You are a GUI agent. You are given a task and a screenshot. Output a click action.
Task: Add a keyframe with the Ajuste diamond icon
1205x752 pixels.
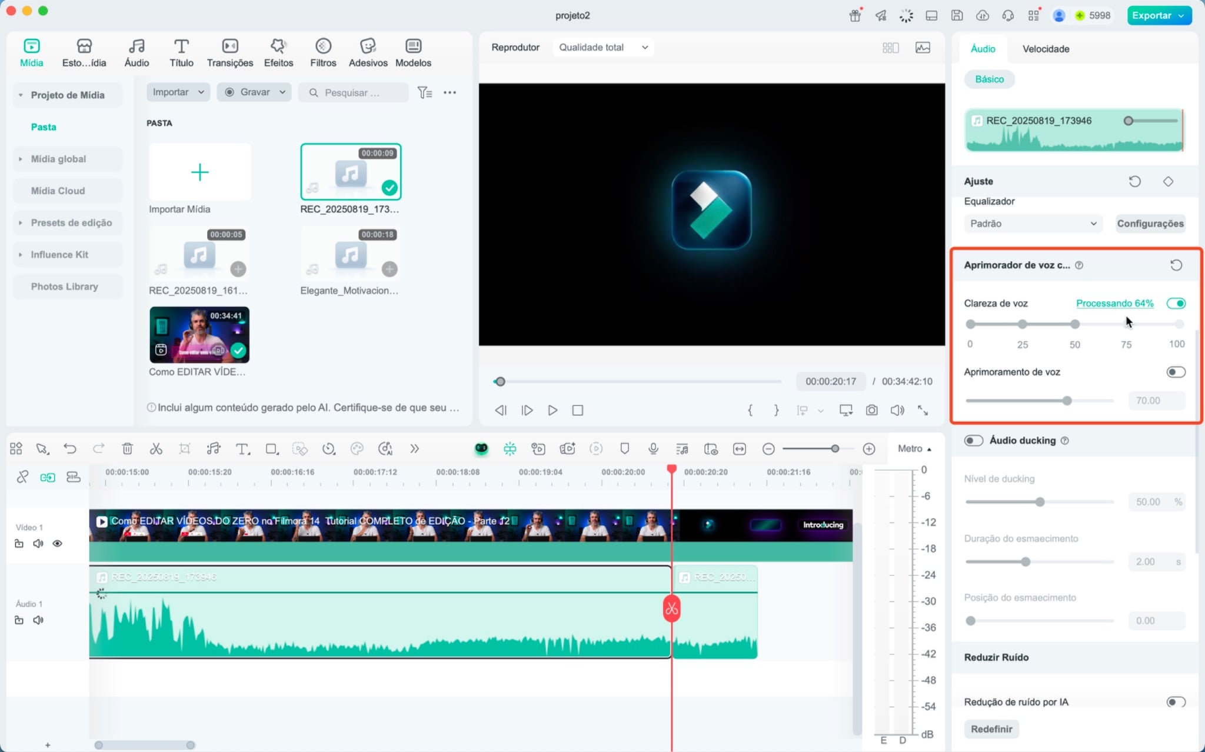[x=1168, y=181]
